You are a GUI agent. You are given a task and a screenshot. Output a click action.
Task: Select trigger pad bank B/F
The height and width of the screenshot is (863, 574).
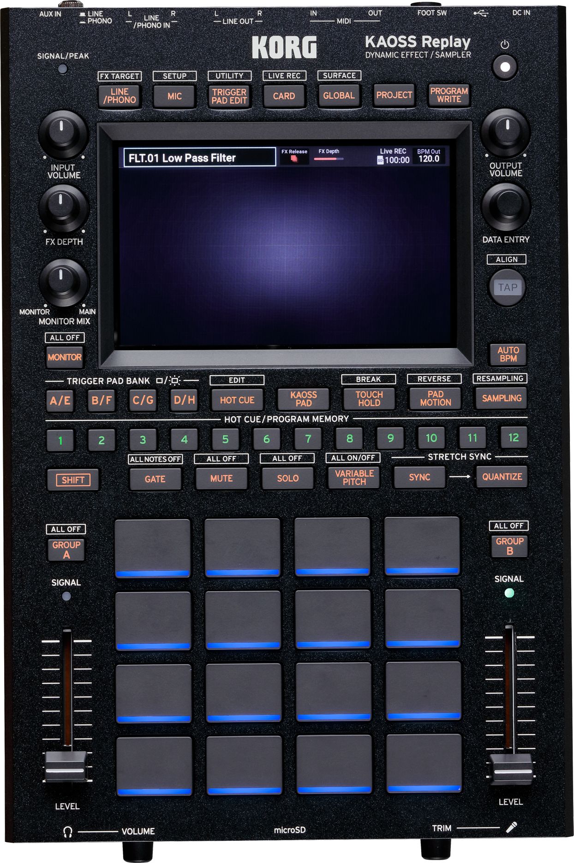click(102, 400)
